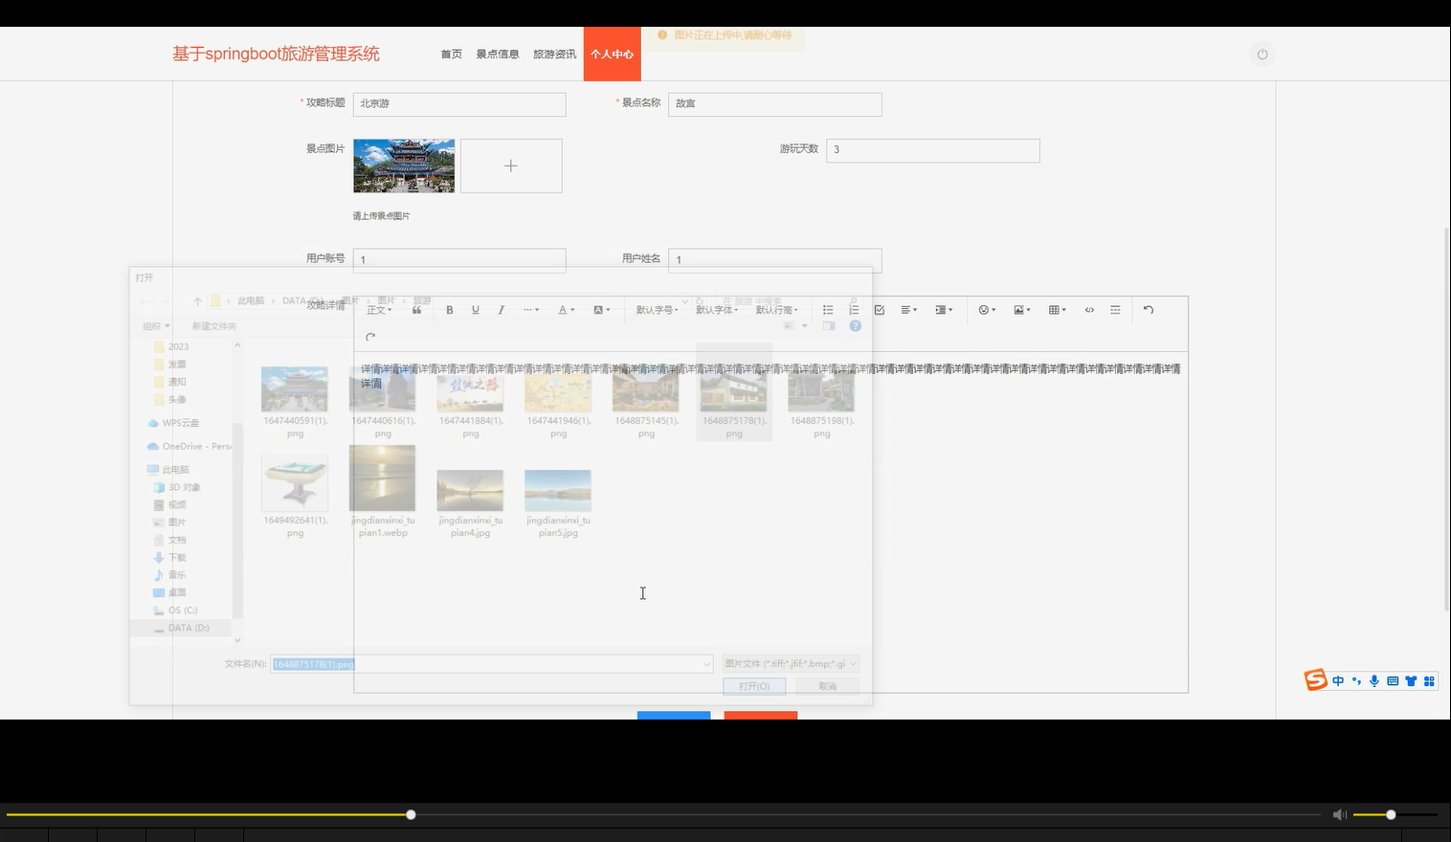Click the Sogou input method S logo
The width and height of the screenshot is (1451, 842).
pos(1316,679)
